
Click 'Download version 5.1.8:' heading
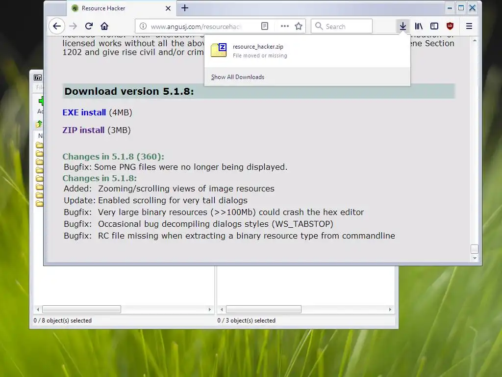(x=129, y=91)
